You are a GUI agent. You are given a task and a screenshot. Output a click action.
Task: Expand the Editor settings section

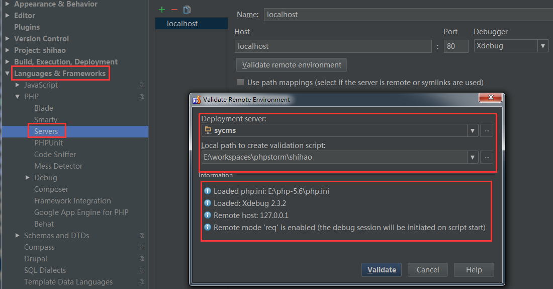coord(7,16)
